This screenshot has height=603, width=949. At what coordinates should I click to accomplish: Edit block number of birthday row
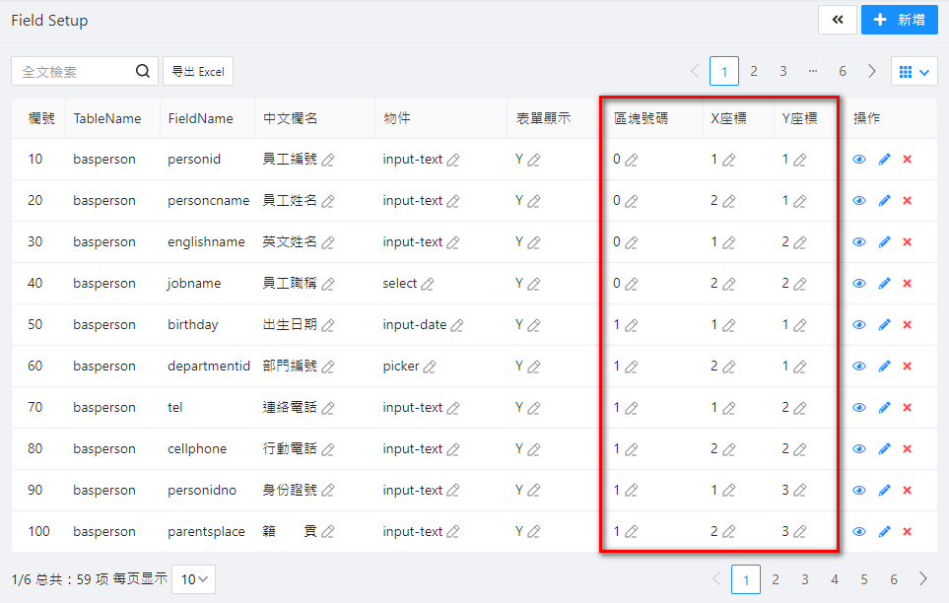coord(632,325)
